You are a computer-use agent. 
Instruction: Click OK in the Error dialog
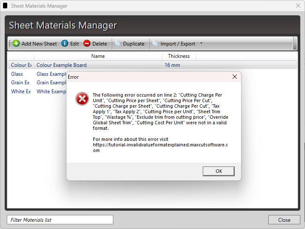point(219,171)
